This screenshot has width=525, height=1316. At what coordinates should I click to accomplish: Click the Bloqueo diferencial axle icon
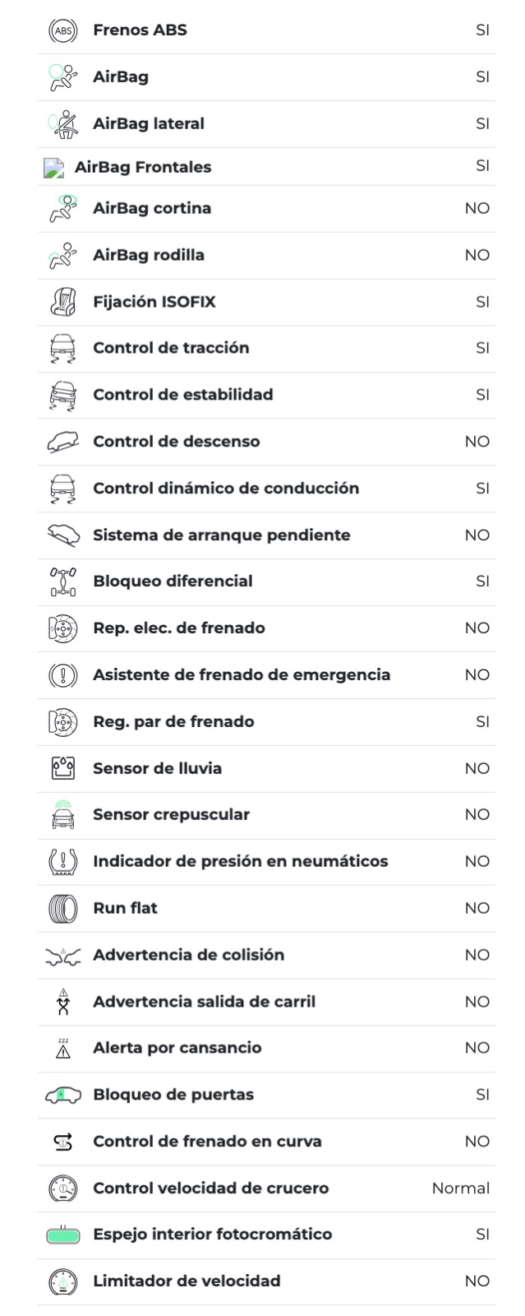click(x=63, y=582)
